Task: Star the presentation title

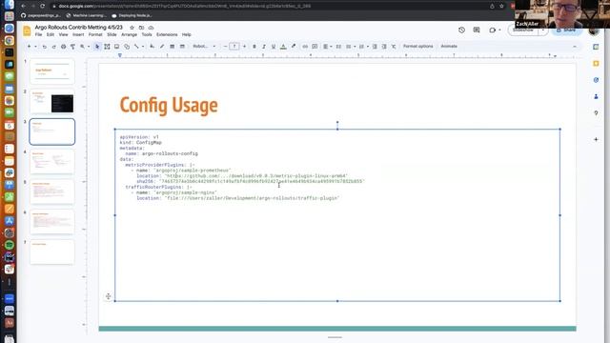Action: click(x=132, y=28)
